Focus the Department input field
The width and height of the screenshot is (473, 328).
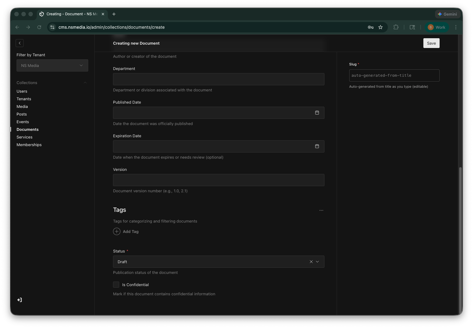[x=219, y=79]
